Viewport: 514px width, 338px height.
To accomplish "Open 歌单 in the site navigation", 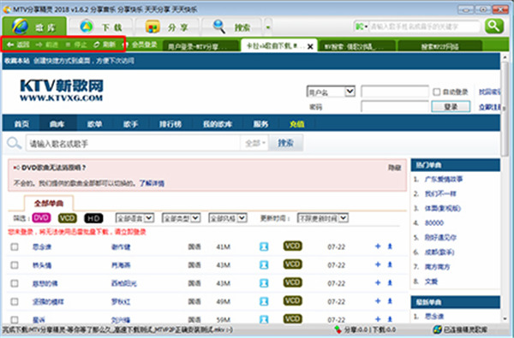I will (95, 124).
